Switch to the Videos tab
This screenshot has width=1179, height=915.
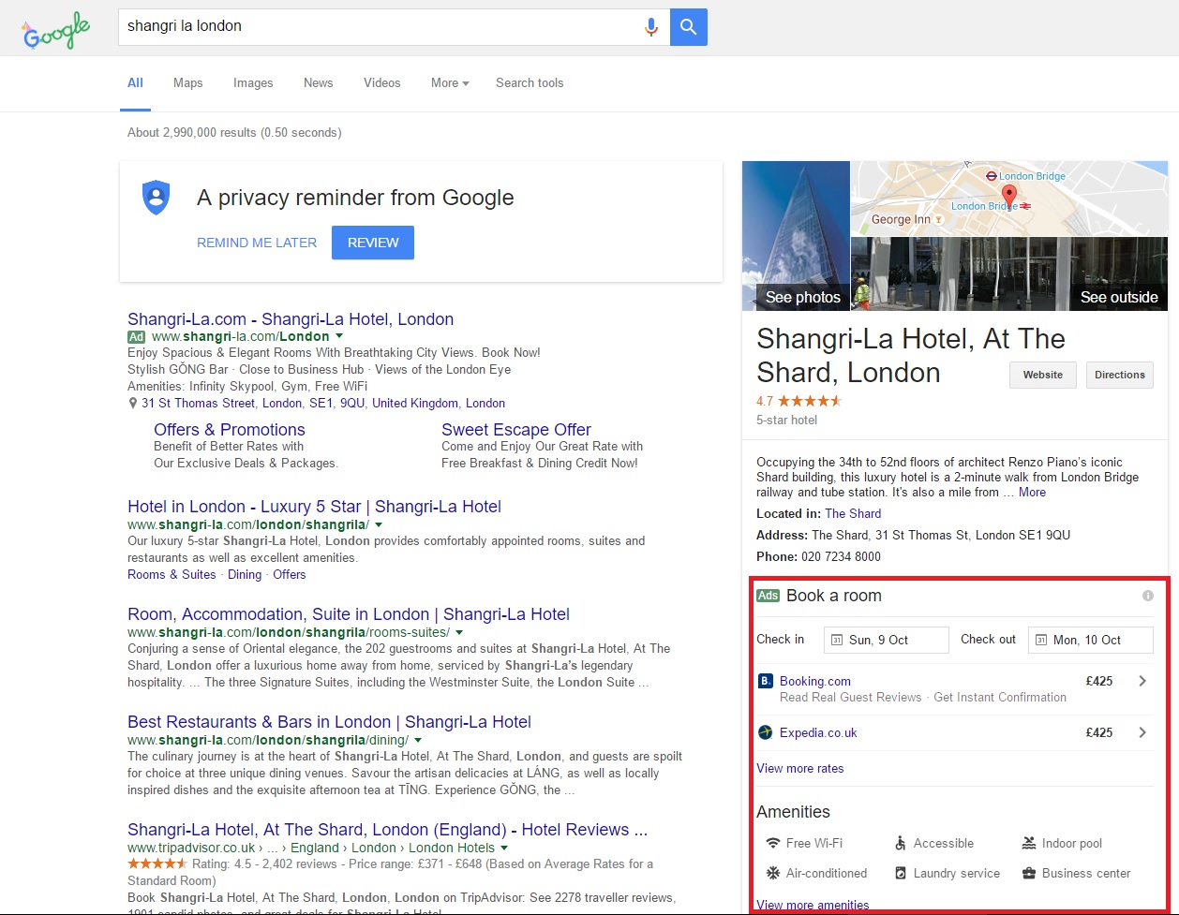pos(381,82)
